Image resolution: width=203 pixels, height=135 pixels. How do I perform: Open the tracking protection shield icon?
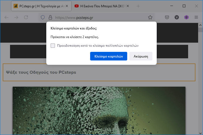point(43,17)
